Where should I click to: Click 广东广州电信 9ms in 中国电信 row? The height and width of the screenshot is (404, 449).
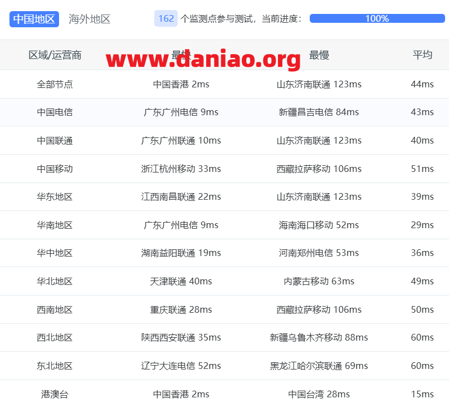tap(181, 112)
